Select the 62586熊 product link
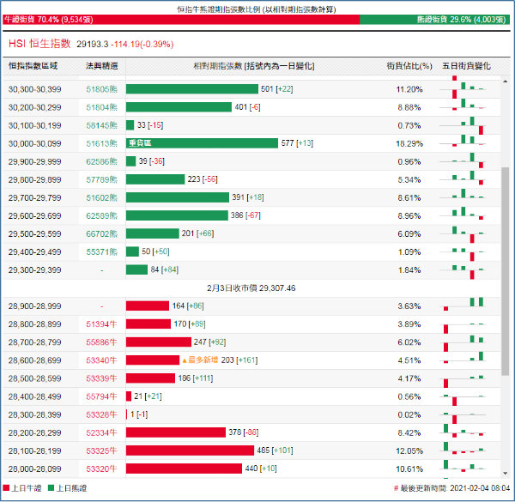 click(102, 161)
